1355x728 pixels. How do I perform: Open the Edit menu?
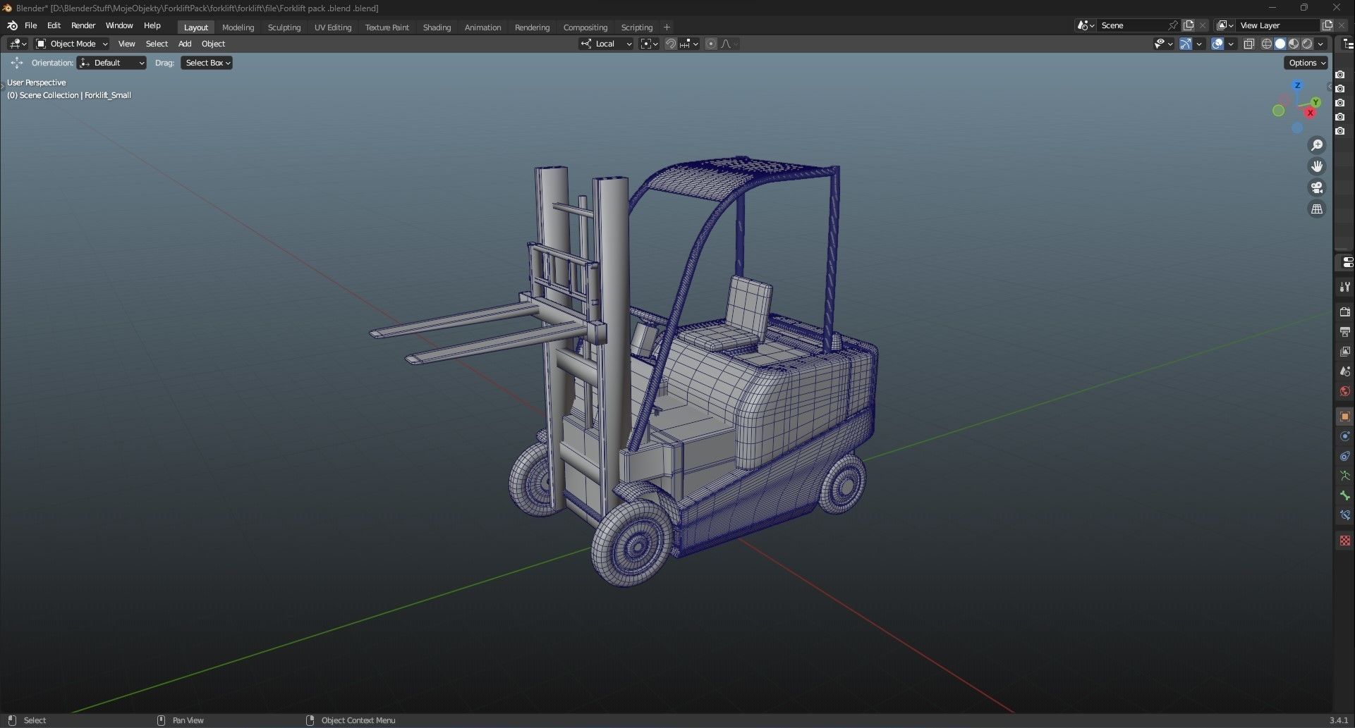click(54, 25)
